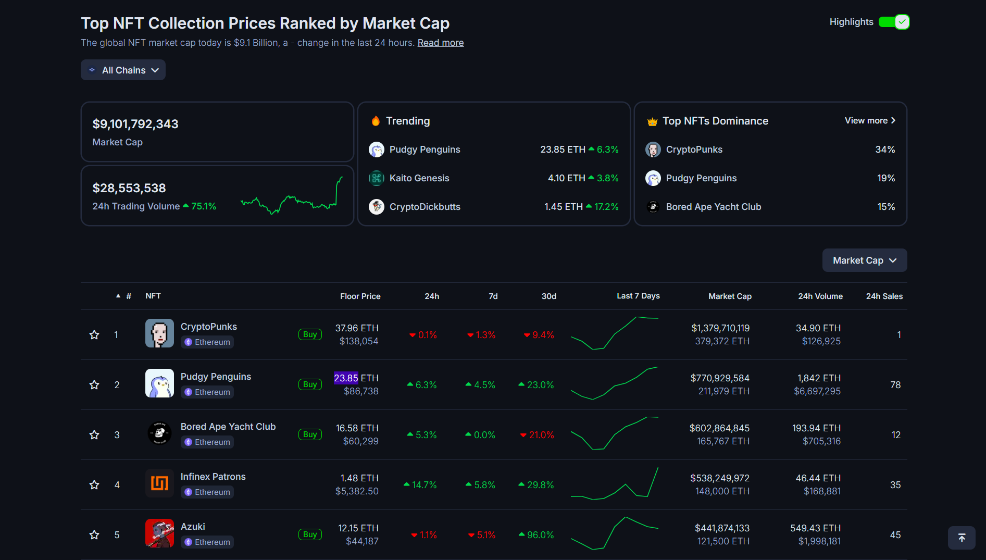Sort by Market Cap column header
986x560 pixels.
pyautogui.click(x=730, y=296)
